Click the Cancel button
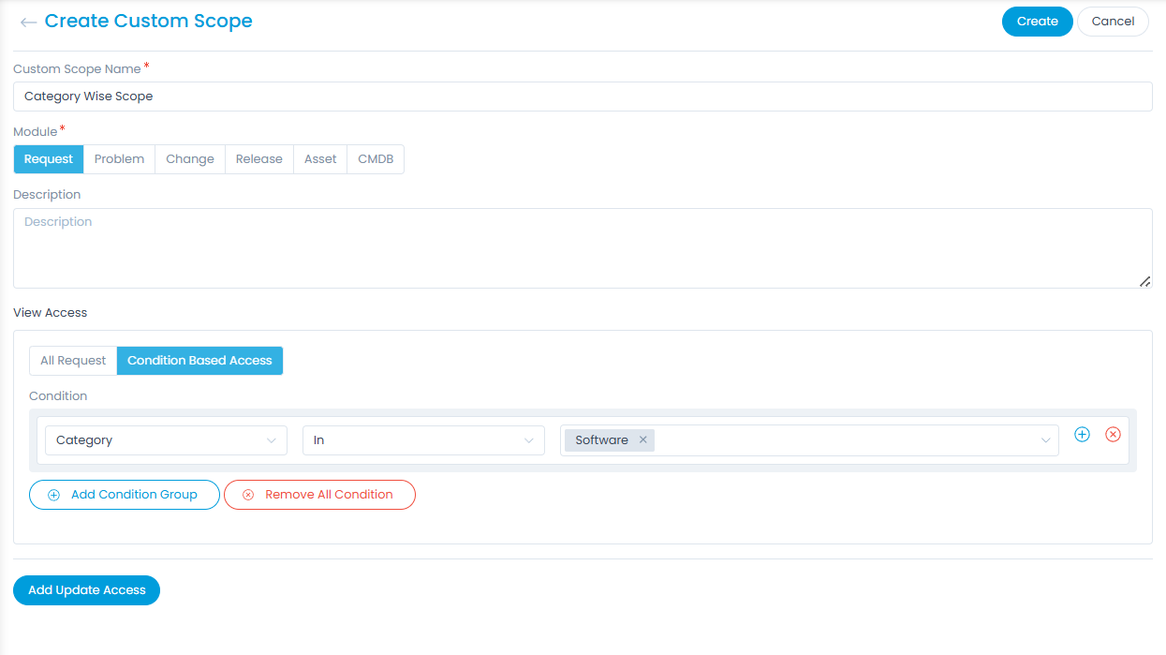The width and height of the screenshot is (1166, 655). [x=1113, y=22]
